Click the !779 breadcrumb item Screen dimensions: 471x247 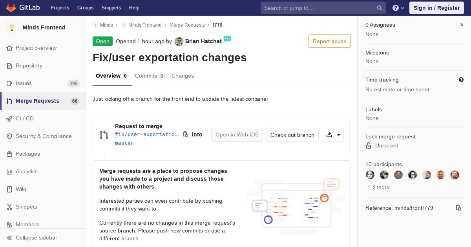point(217,25)
